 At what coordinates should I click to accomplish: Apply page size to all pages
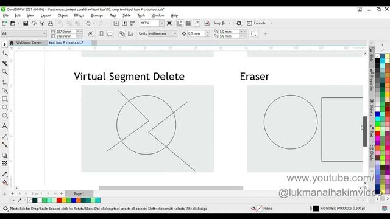[122, 34]
